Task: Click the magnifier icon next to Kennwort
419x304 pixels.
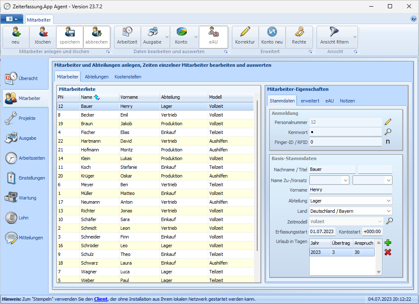Action: coord(388,132)
